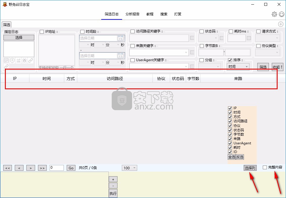Open the start date calendar picker icon
The image size is (286, 198).
coord(120,38)
